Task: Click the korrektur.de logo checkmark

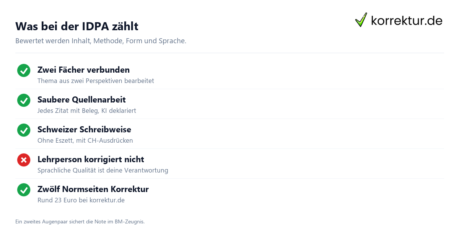Action: 361,20
